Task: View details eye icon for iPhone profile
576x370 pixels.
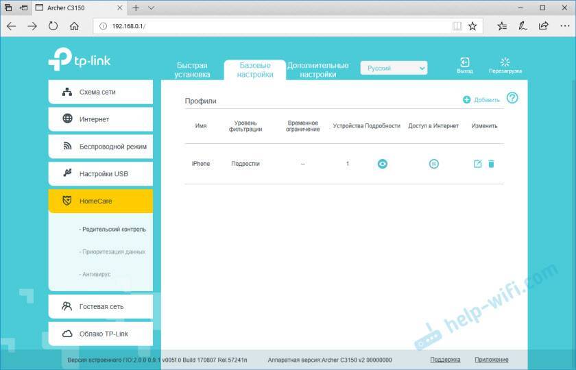Action: point(383,164)
